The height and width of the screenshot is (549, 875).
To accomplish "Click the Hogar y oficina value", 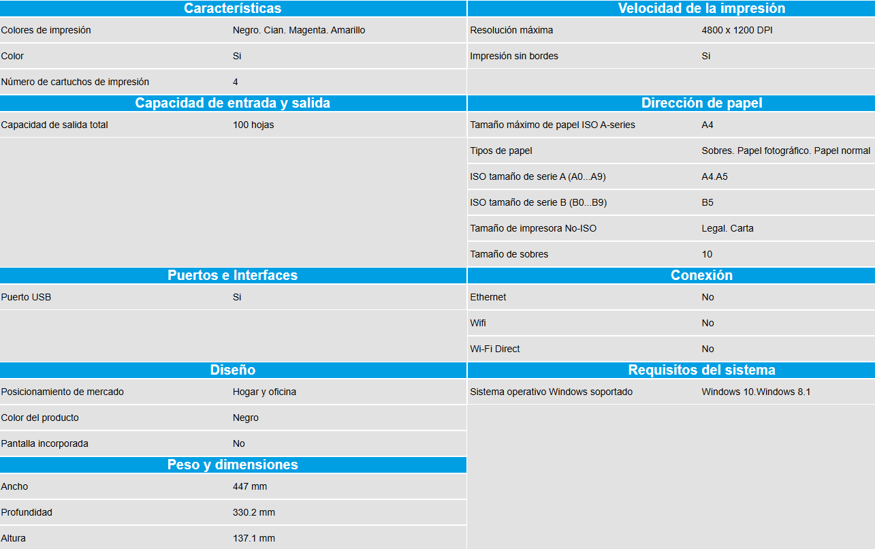I will tap(264, 392).
